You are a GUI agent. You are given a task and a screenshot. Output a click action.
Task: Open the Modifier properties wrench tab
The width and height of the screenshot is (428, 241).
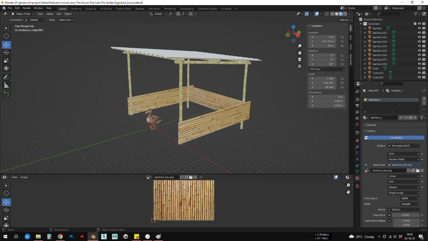coord(357,147)
